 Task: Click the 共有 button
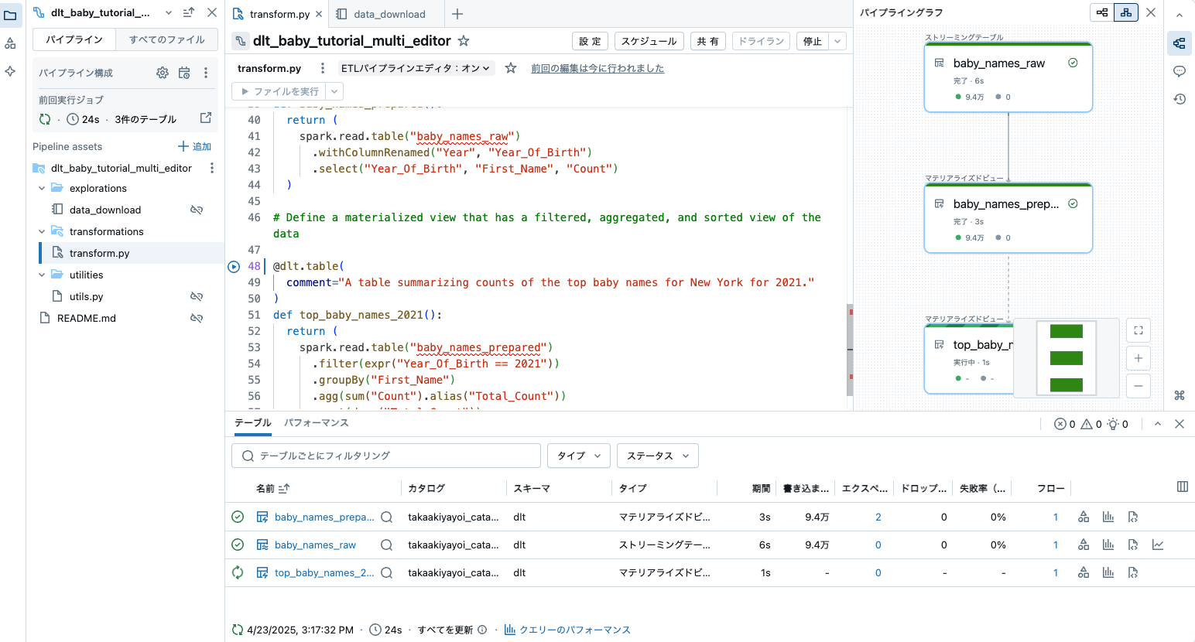pyautogui.click(x=707, y=41)
